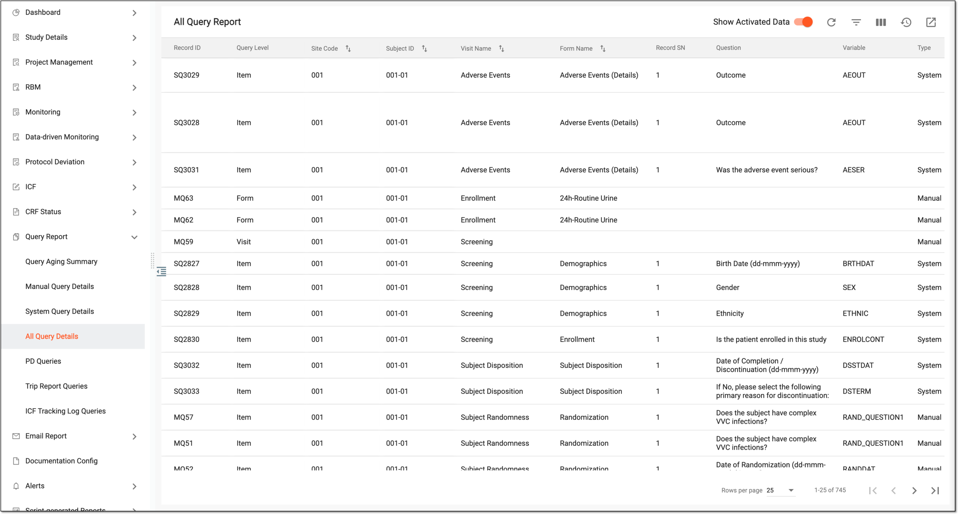Click the ICF pencil icon
Screen dimensions: 958x514
[16, 187]
